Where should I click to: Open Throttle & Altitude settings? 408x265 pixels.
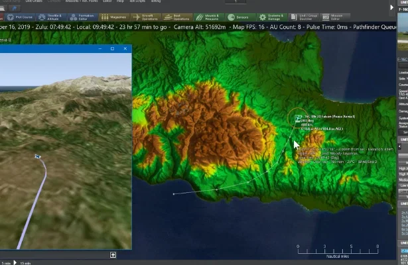coord(51,17)
